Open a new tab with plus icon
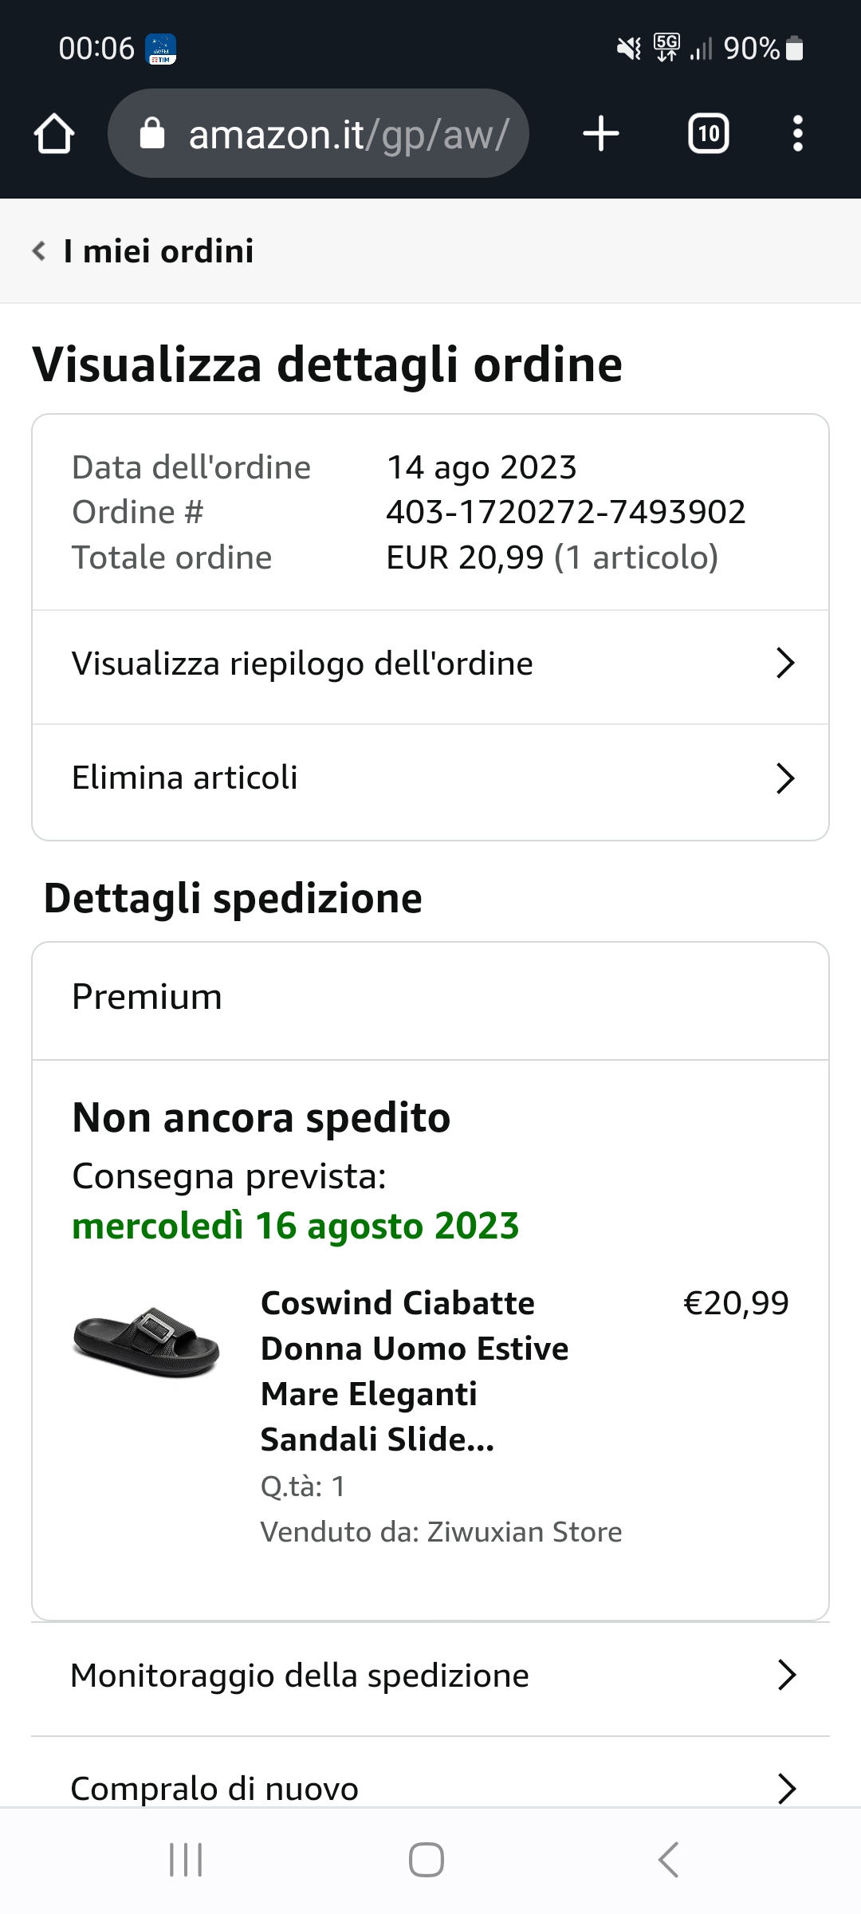The height and width of the screenshot is (1914, 861). [x=601, y=133]
